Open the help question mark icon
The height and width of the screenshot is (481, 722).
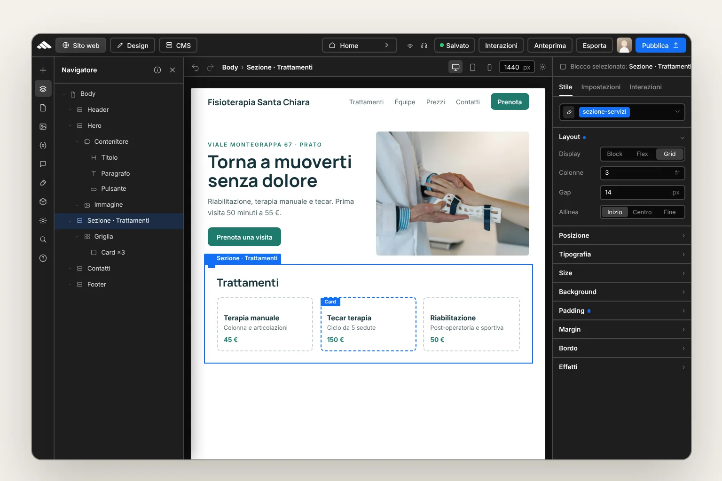coord(43,258)
